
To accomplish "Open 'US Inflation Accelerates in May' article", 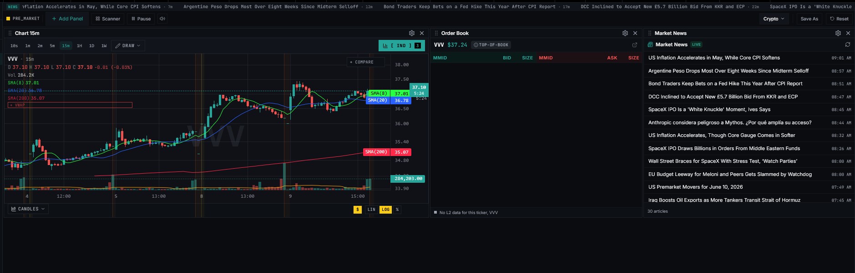I will pos(749,58).
